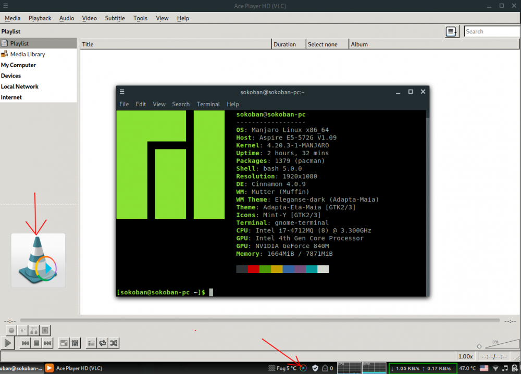Expand Internet sidebar section
Viewport: 521px width, 374px height.
coord(11,97)
